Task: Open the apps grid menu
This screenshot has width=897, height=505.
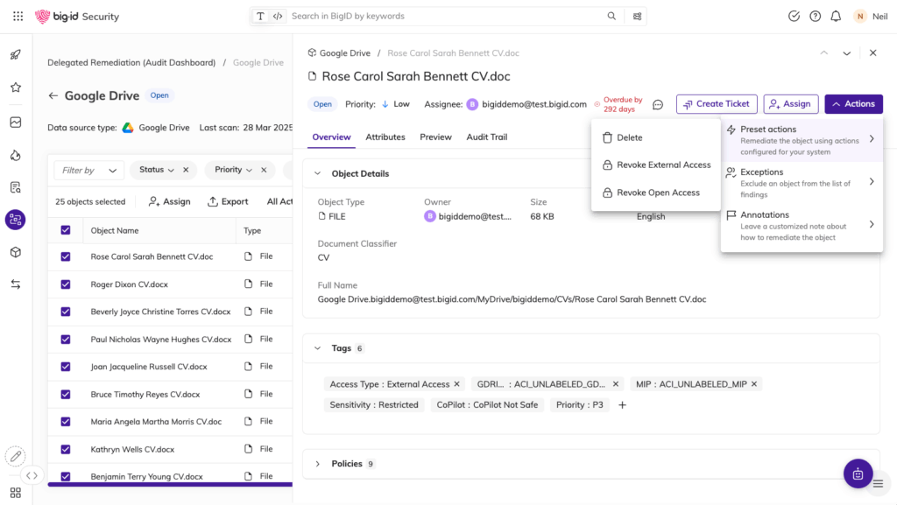Action: [18, 16]
